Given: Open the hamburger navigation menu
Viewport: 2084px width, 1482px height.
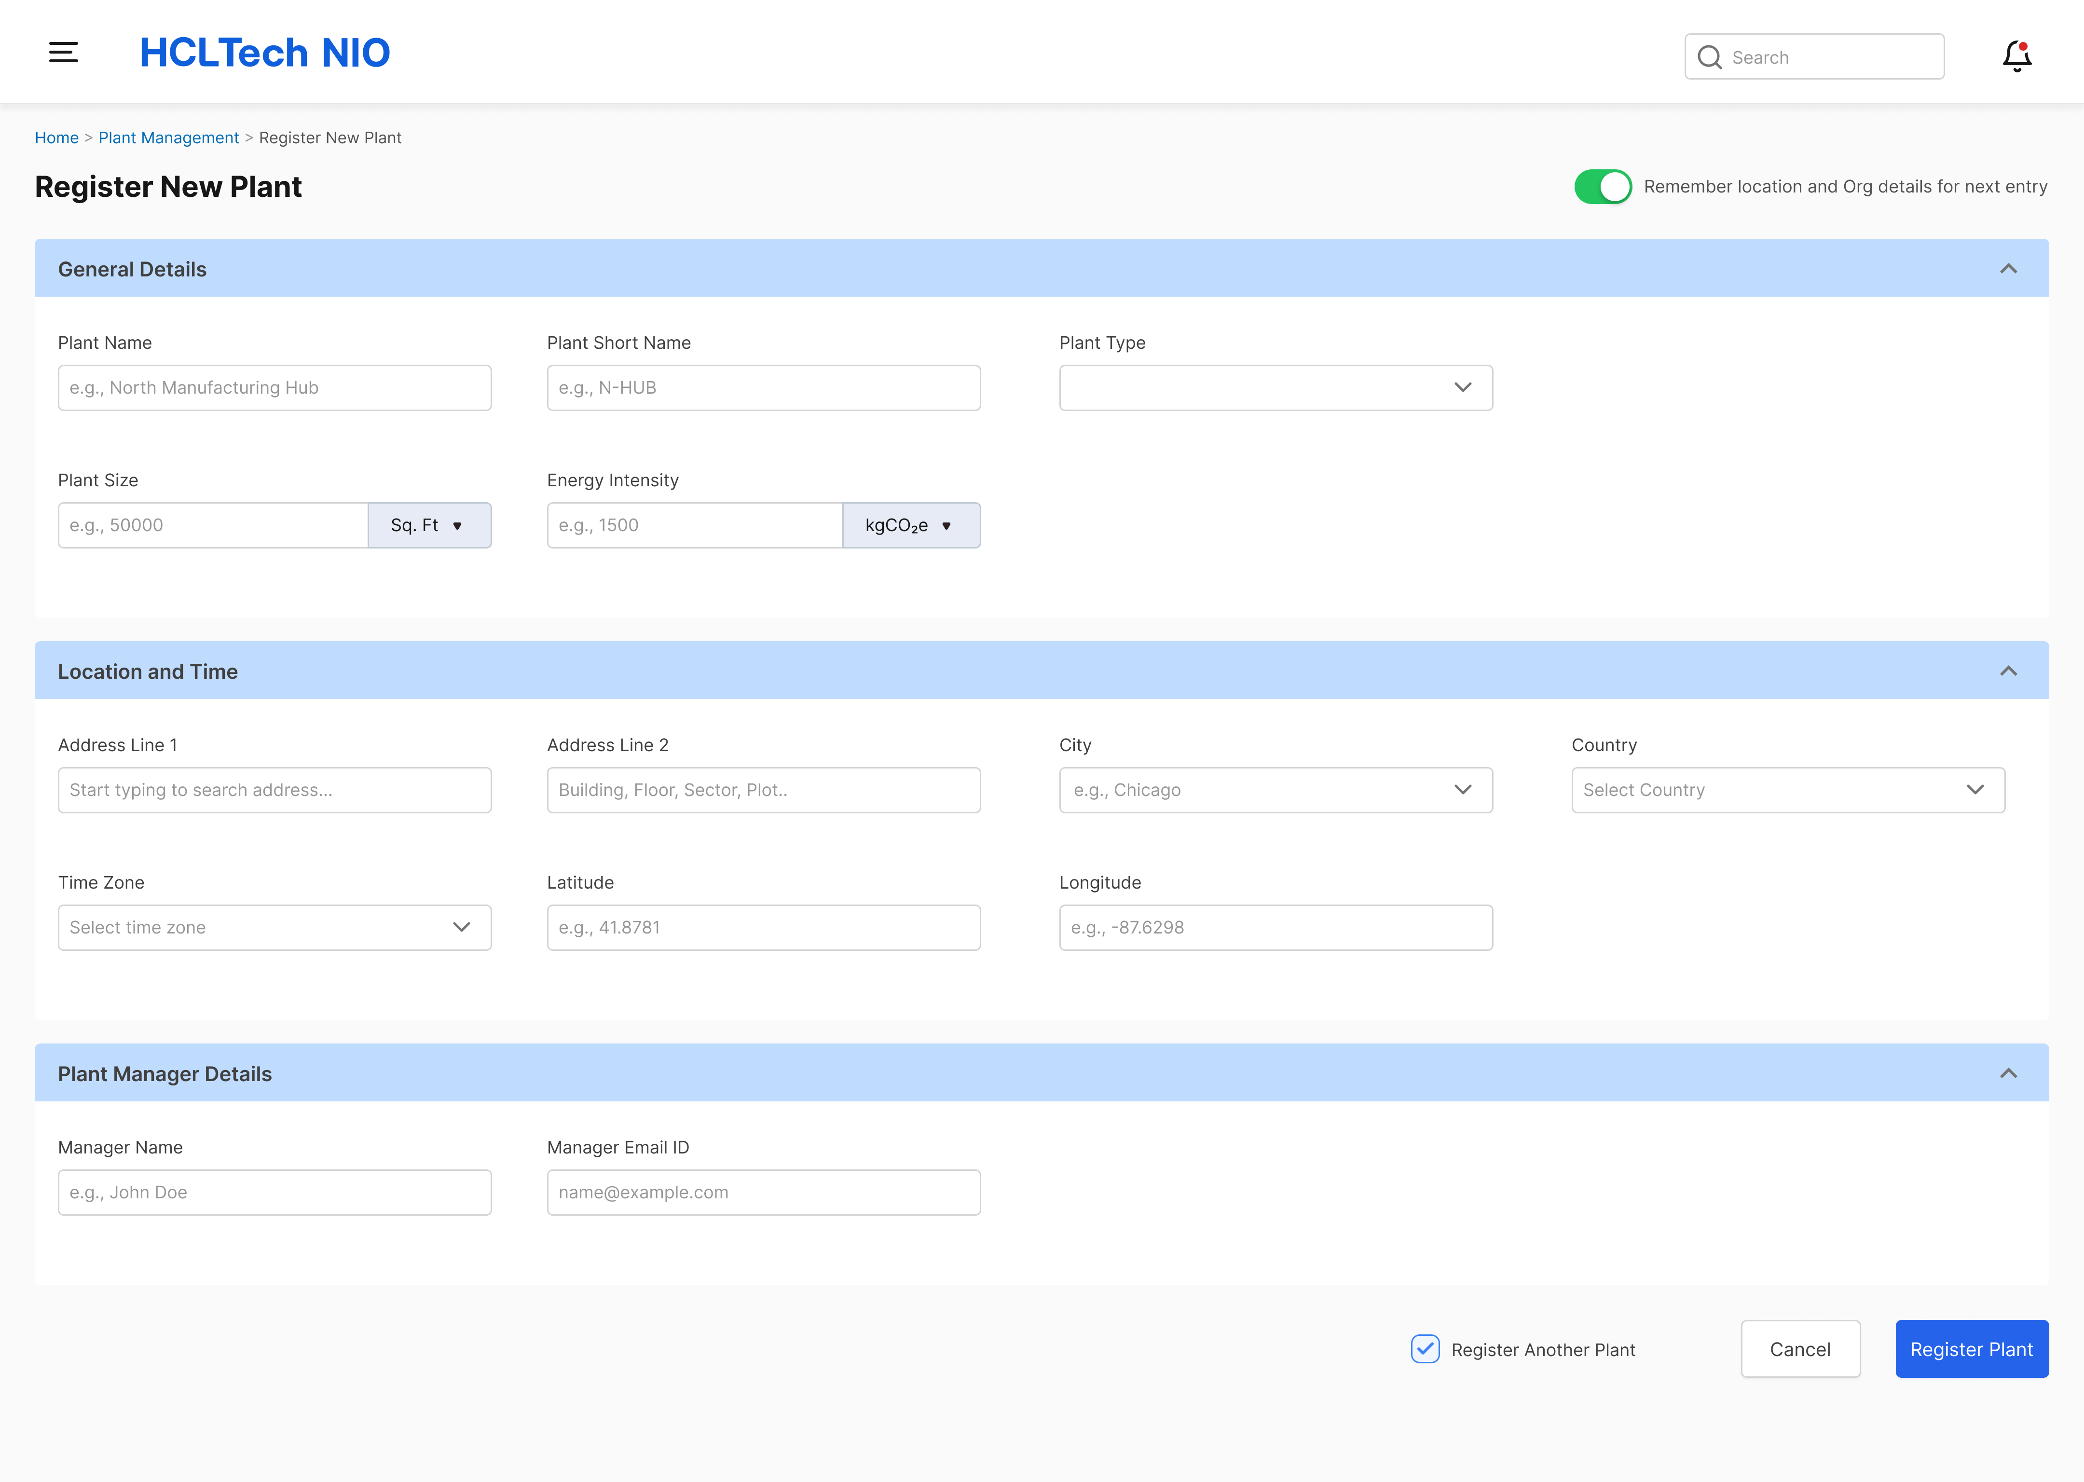Looking at the screenshot, I should (63, 52).
